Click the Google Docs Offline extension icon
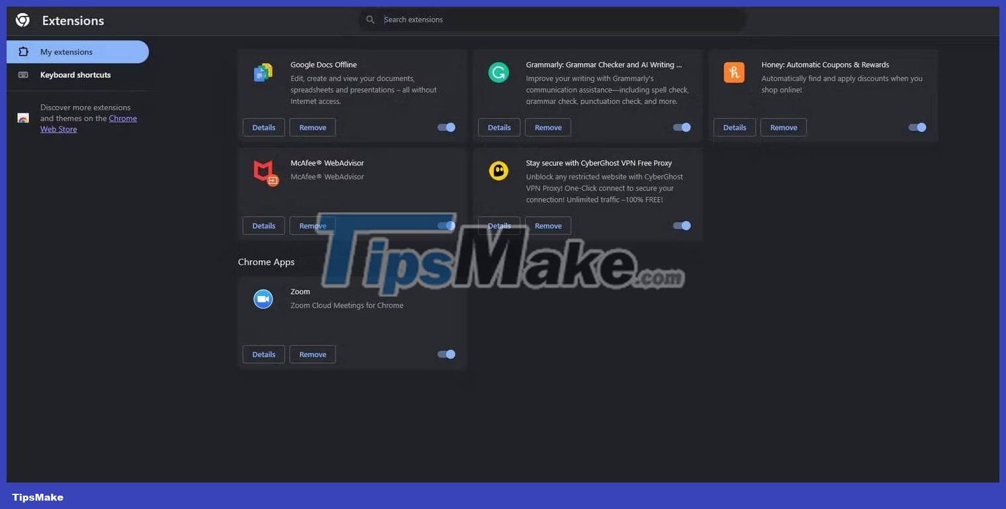 [263, 72]
